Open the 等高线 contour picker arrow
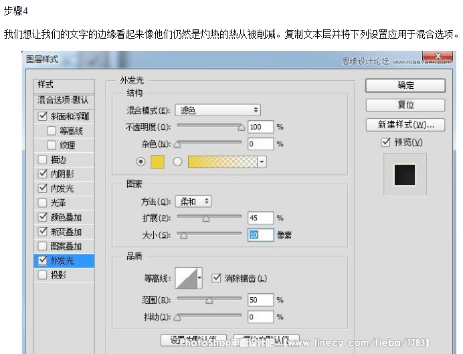The height and width of the screenshot is (354, 463). tap(200, 278)
